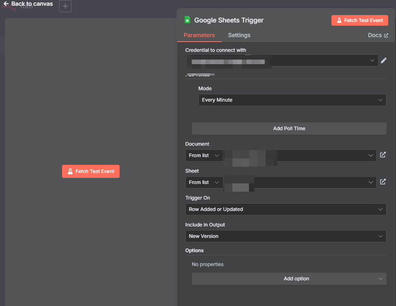
Task: Open the Mode dropdown showing Every Minute
Action: (x=292, y=100)
